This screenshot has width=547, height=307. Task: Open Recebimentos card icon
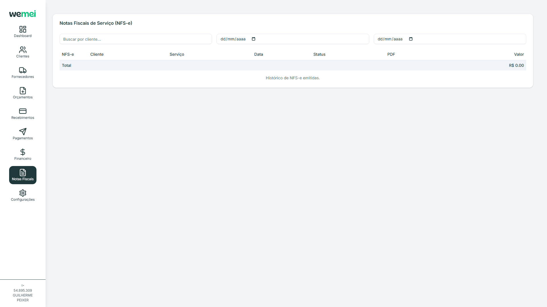(x=23, y=111)
